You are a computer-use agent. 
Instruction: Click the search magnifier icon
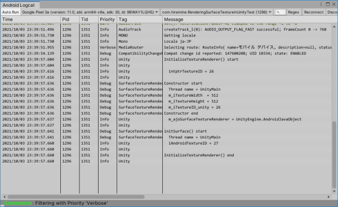pyautogui.click(x=278, y=12)
